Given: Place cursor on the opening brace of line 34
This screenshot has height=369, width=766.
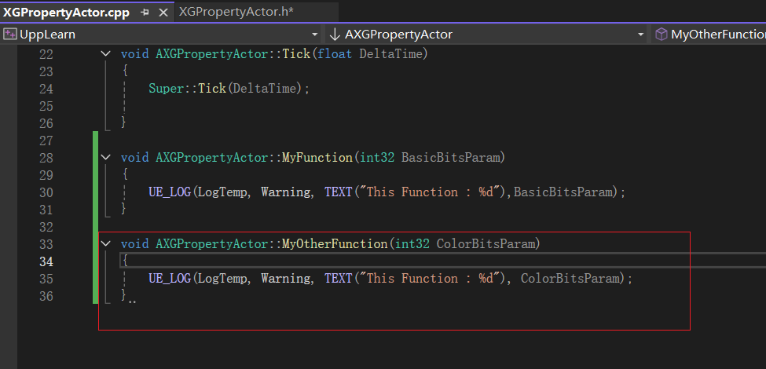Looking at the screenshot, I should click(x=125, y=261).
